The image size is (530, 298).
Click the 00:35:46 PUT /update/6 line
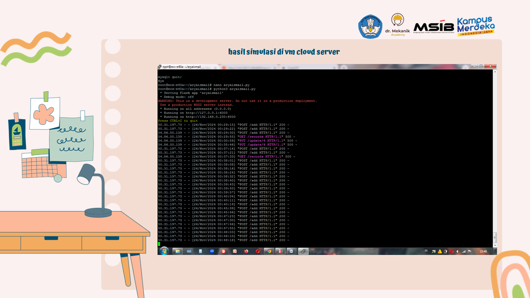228,144
